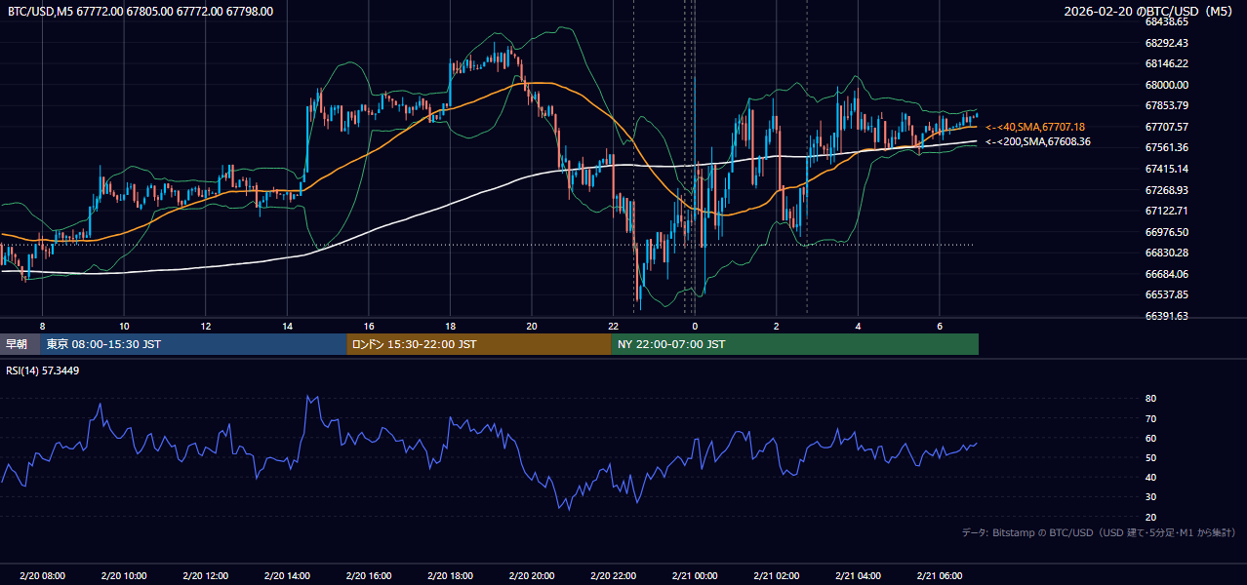Click price axis value 68292.43
This screenshot has height=585, width=1247.
pyautogui.click(x=1166, y=43)
